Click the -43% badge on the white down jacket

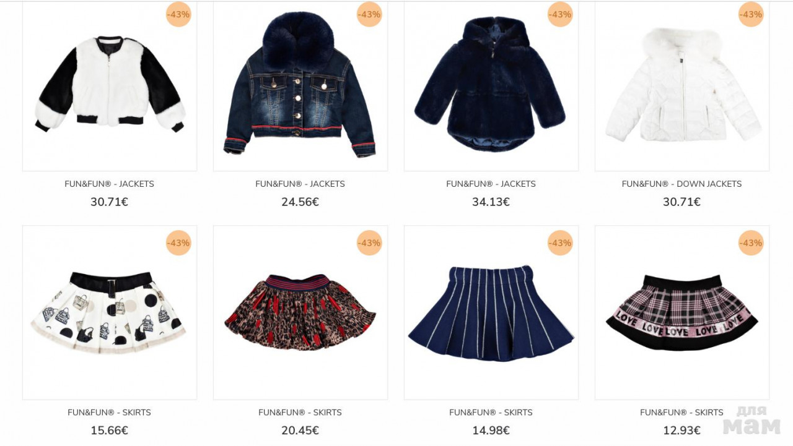click(x=751, y=14)
